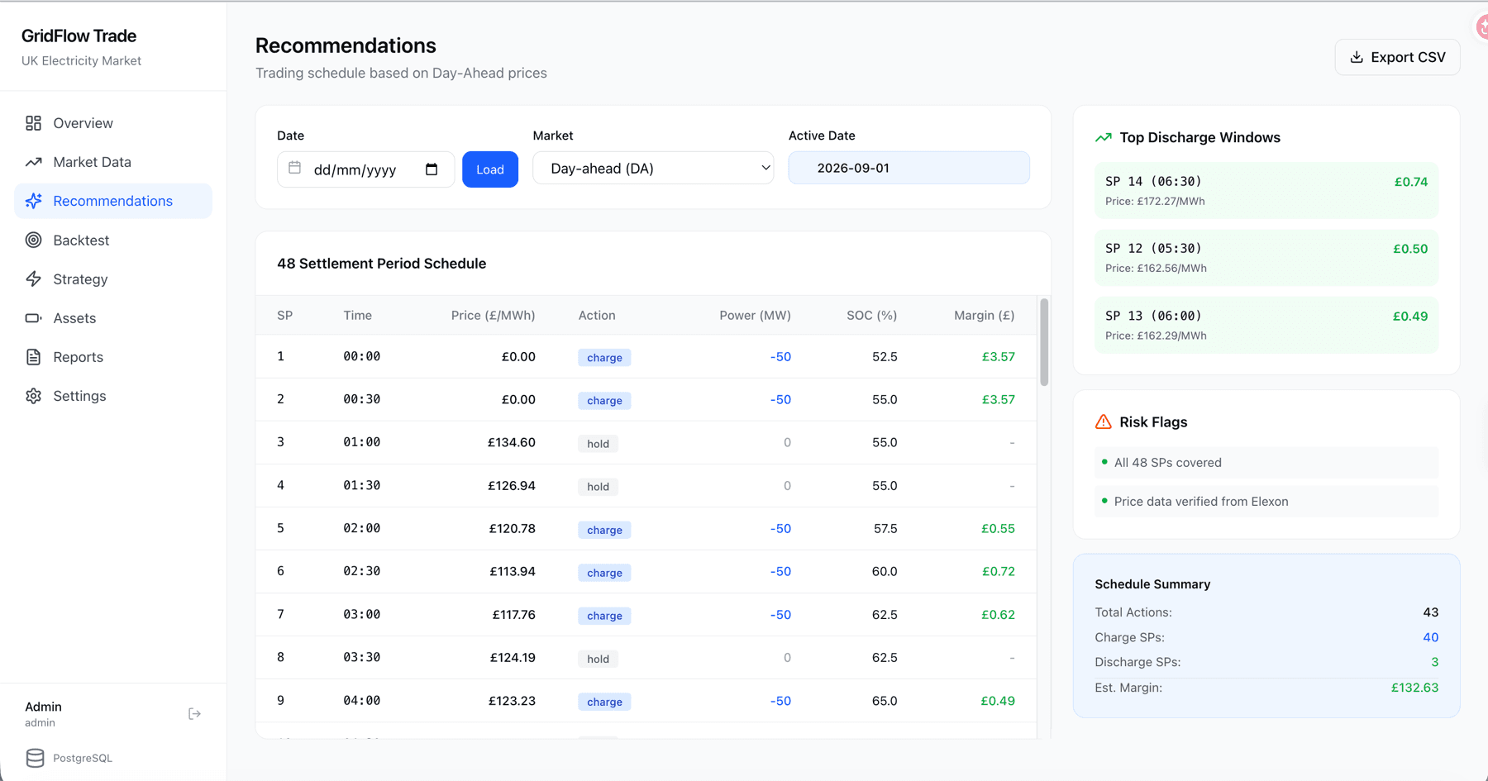Click the SOC (%) column header

(871, 315)
